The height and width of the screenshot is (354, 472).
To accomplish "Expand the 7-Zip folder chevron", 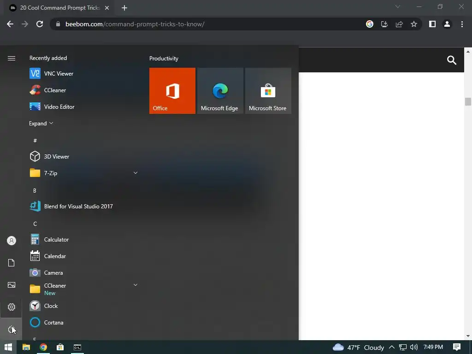I will click(x=136, y=173).
